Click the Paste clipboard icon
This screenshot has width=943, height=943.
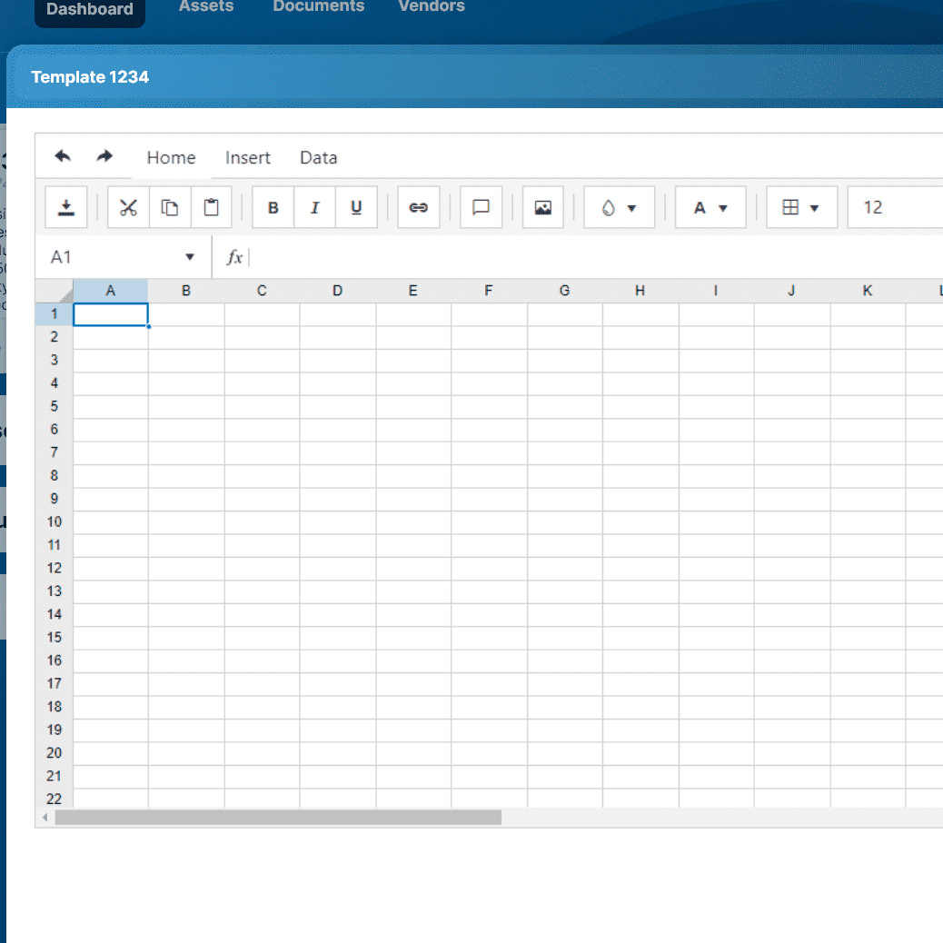click(x=212, y=207)
